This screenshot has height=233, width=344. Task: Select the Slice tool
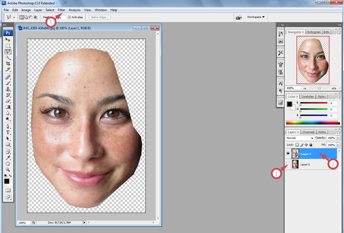[8, 69]
